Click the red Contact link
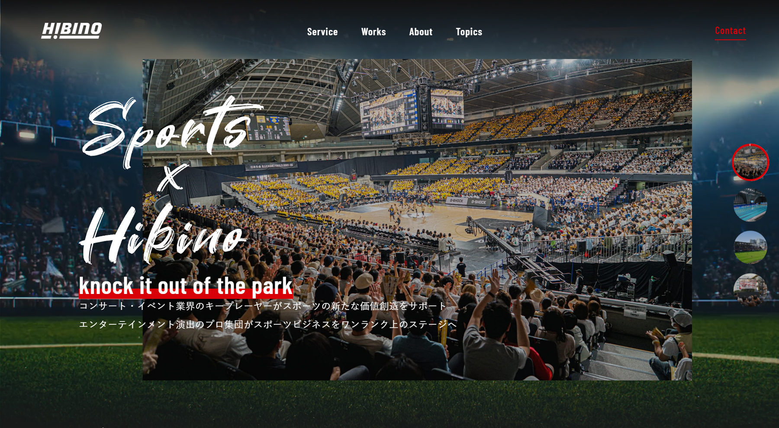The width and height of the screenshot is (779, 428). (731, 30)
